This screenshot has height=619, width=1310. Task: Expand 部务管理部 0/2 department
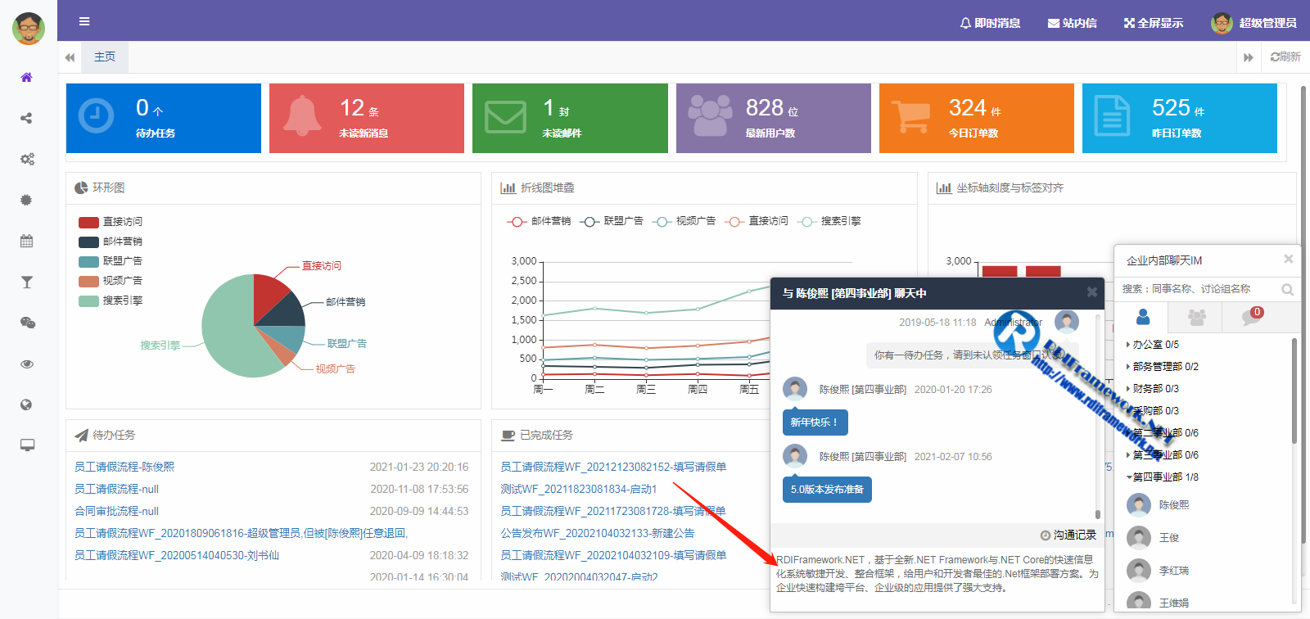click(1163, 367)
